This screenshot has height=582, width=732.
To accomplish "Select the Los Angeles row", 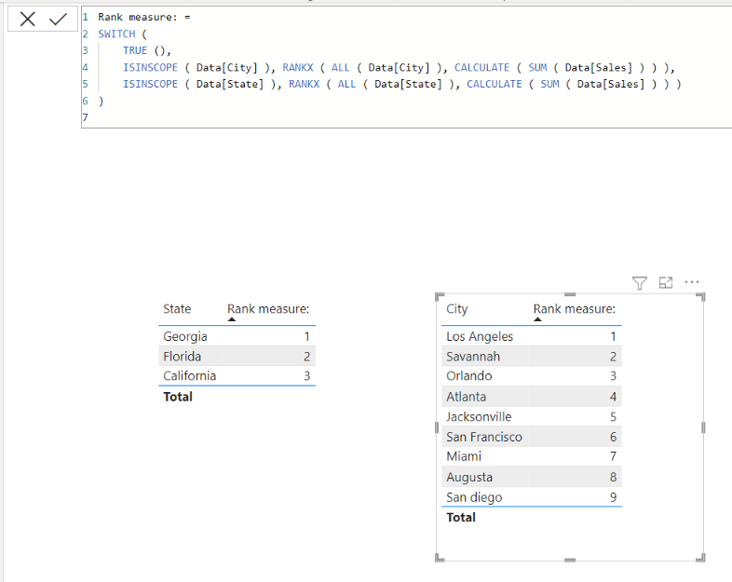I will [x=531, y=336].
